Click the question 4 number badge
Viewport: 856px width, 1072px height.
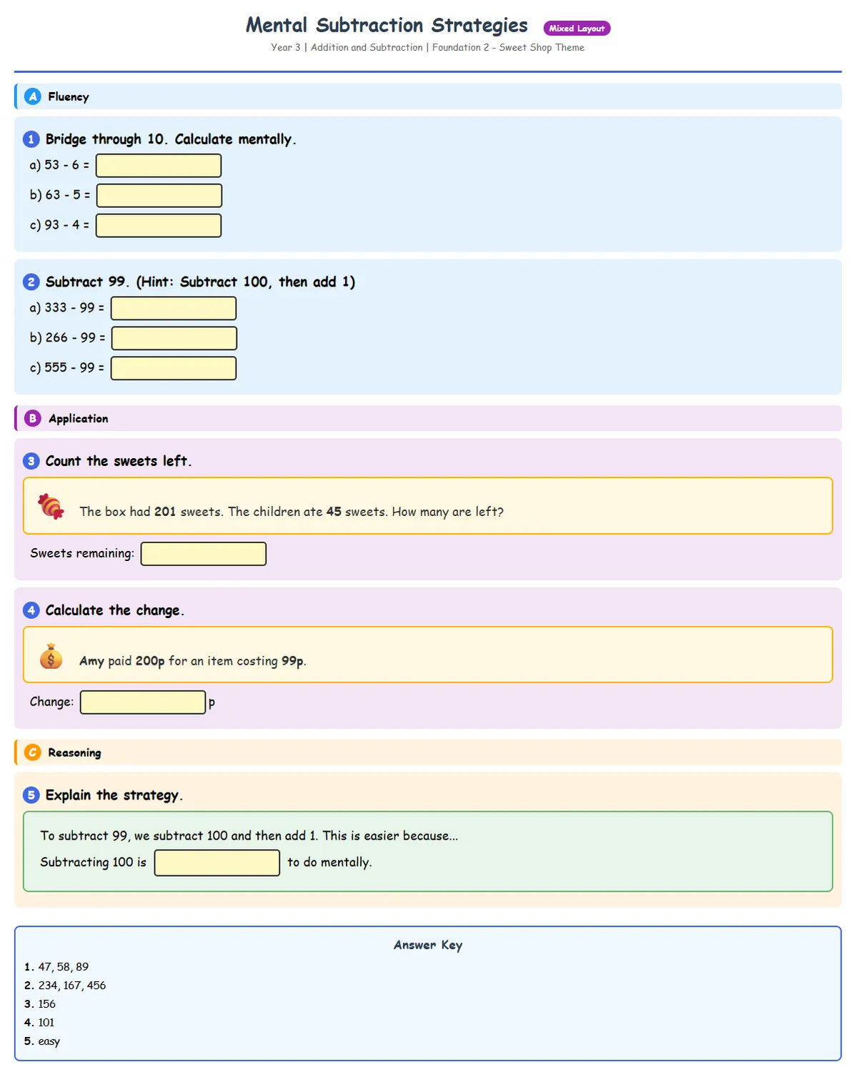(x=31, y=610)
